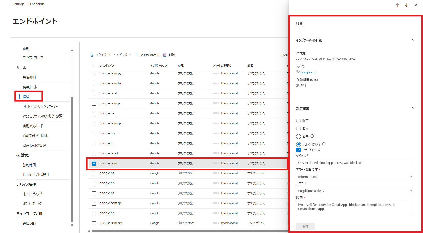Check the google.com.py row checkbox
Viewport: 423px width, 233px height.
coord(94,74)
